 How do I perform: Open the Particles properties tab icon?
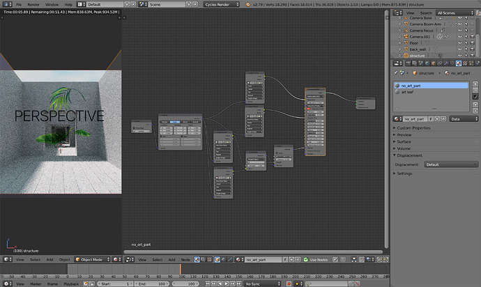[x=471, y=63]
